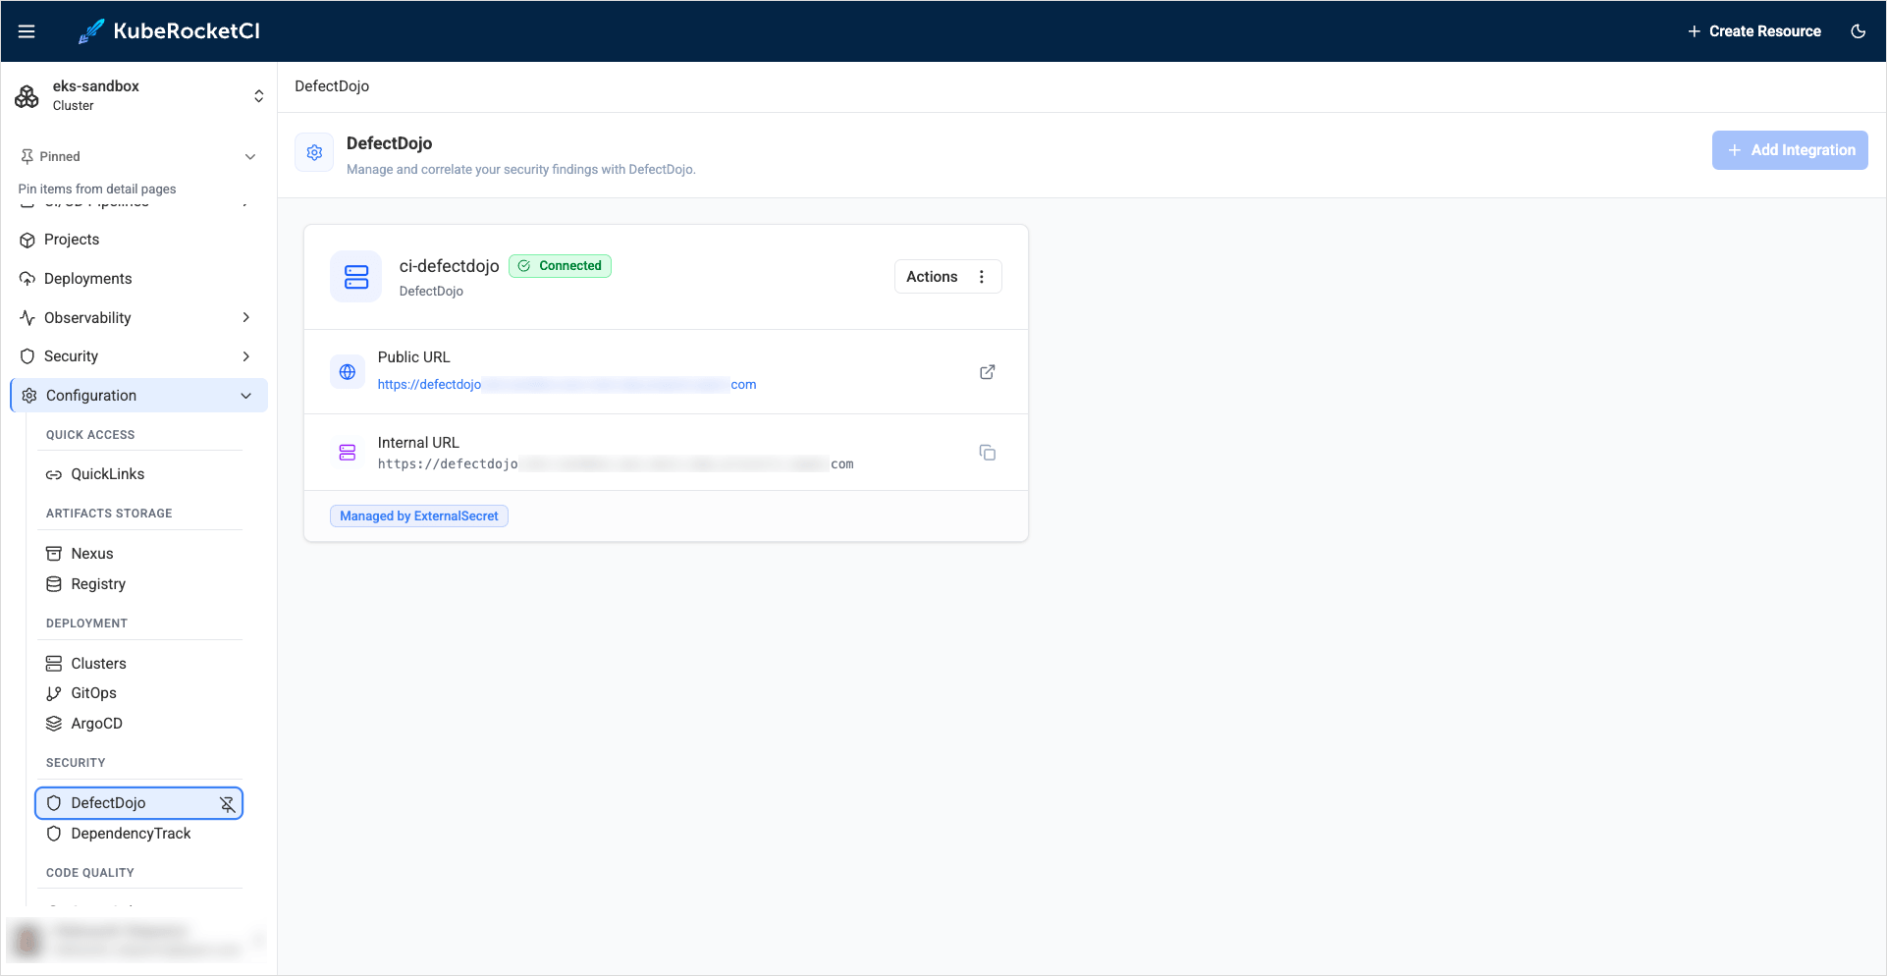Click the ci-defectdojo integration name
The width and height of the screenshot is (1887, 976).
(x=450, y=266)
